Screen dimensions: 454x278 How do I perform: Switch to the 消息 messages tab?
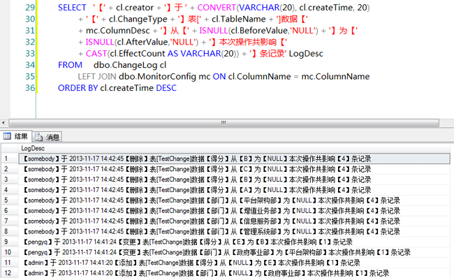pyautogui.click(x=47, y=137)
